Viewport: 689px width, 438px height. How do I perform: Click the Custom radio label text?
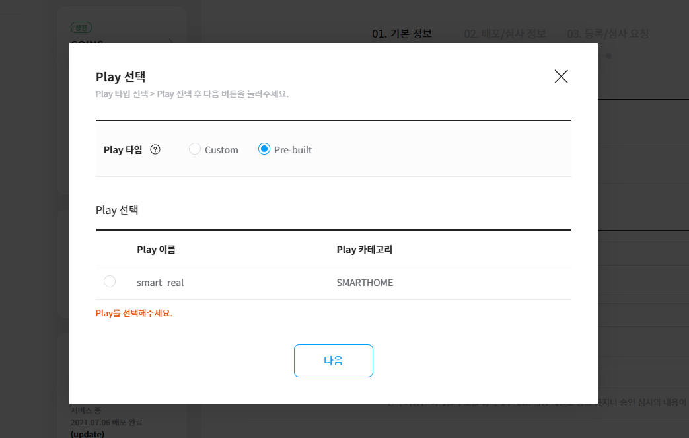pyautogui.click(x=221, y=150)
